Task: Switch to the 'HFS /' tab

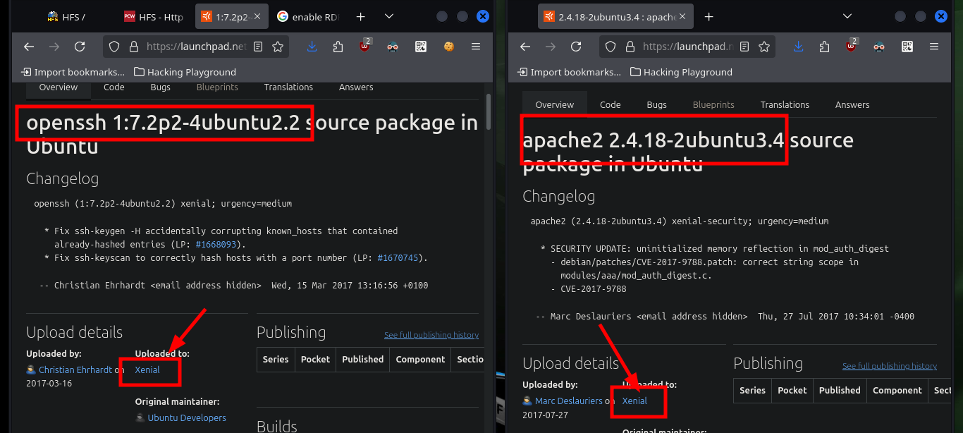Action: [x=66, y=16]
